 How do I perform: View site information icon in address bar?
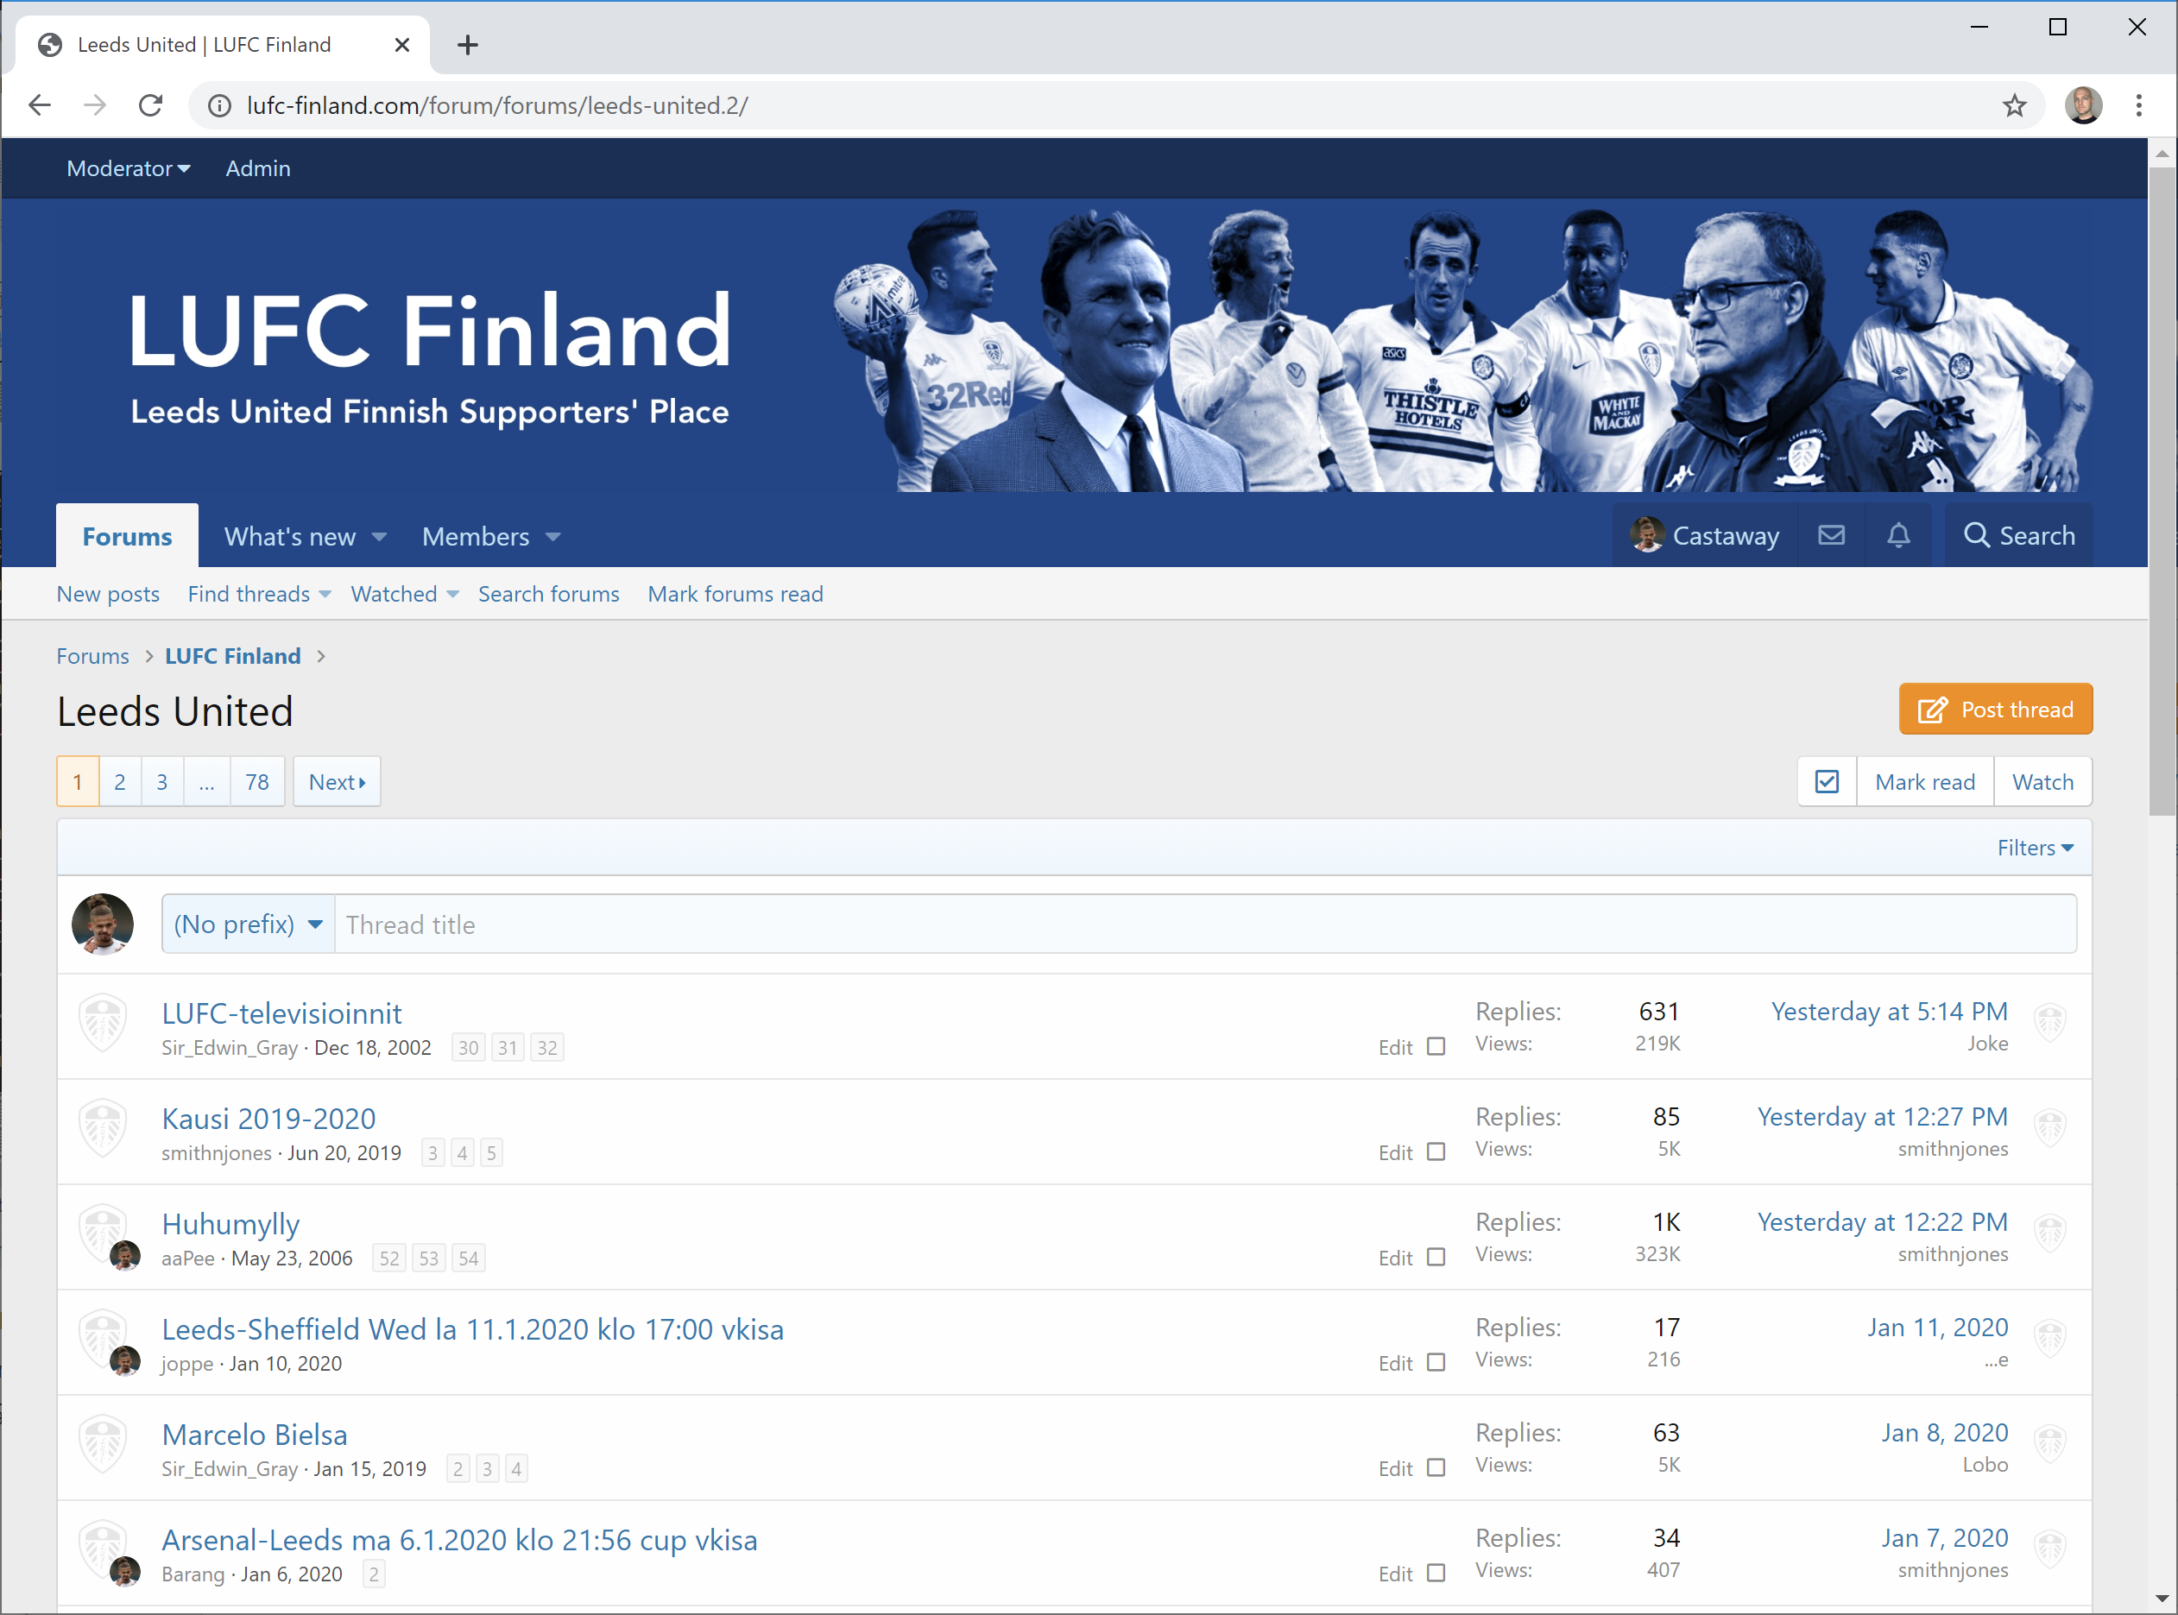point(220,105)
